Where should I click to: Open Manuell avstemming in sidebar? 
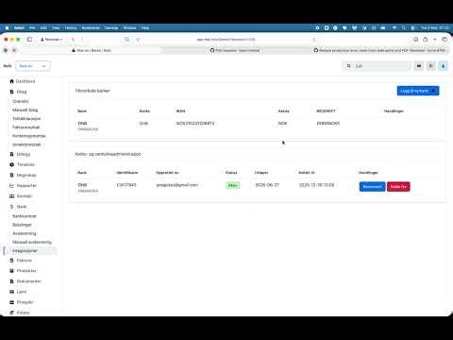pyautogui.click(x=32, y=242)
